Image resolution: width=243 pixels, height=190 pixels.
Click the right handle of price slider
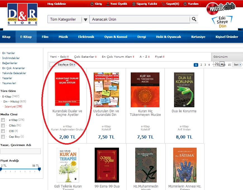[x=39, y=169]
